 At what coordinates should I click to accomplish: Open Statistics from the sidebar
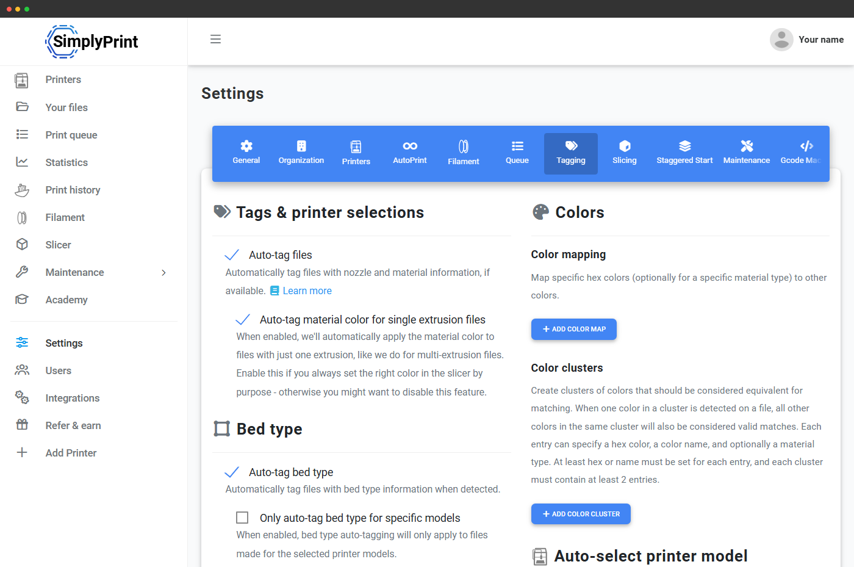click(66, 162)
